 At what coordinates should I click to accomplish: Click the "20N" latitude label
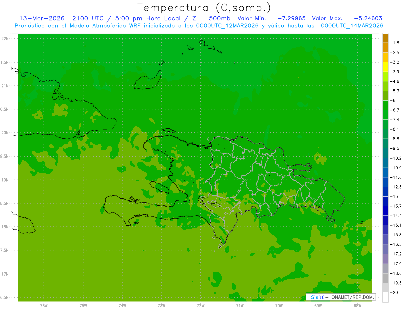tap(5, 133)
